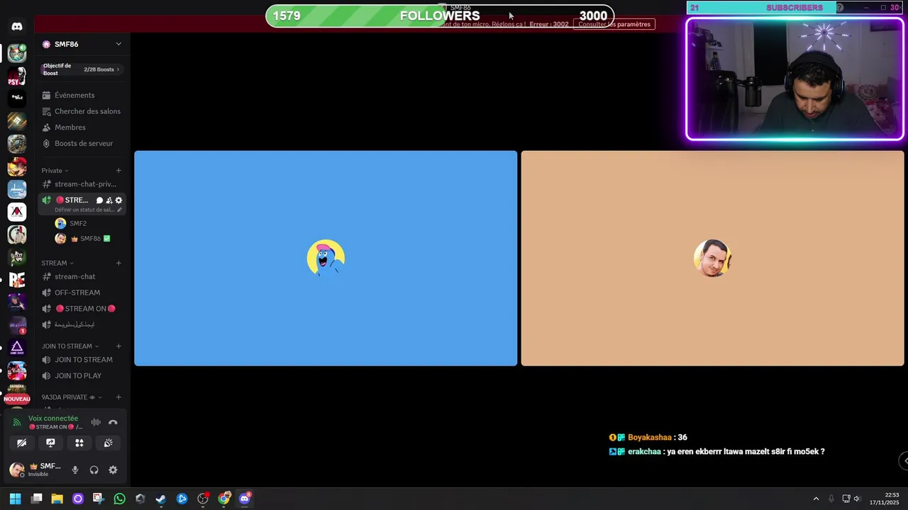Open Google Chrome from the taskbar
This screenshot has height=510, width=908.
tap(224, 499)
